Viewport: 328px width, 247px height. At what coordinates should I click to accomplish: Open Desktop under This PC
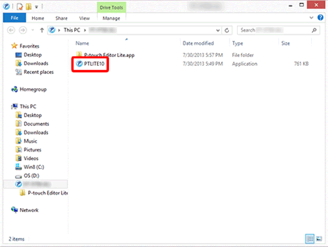coord(28,115)
